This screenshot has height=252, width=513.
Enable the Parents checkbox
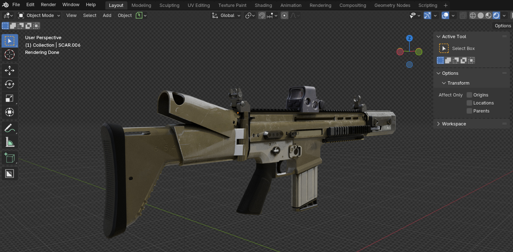469,111
